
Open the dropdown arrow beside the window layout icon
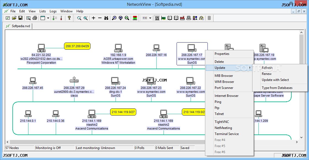click(x=48, y=18)
